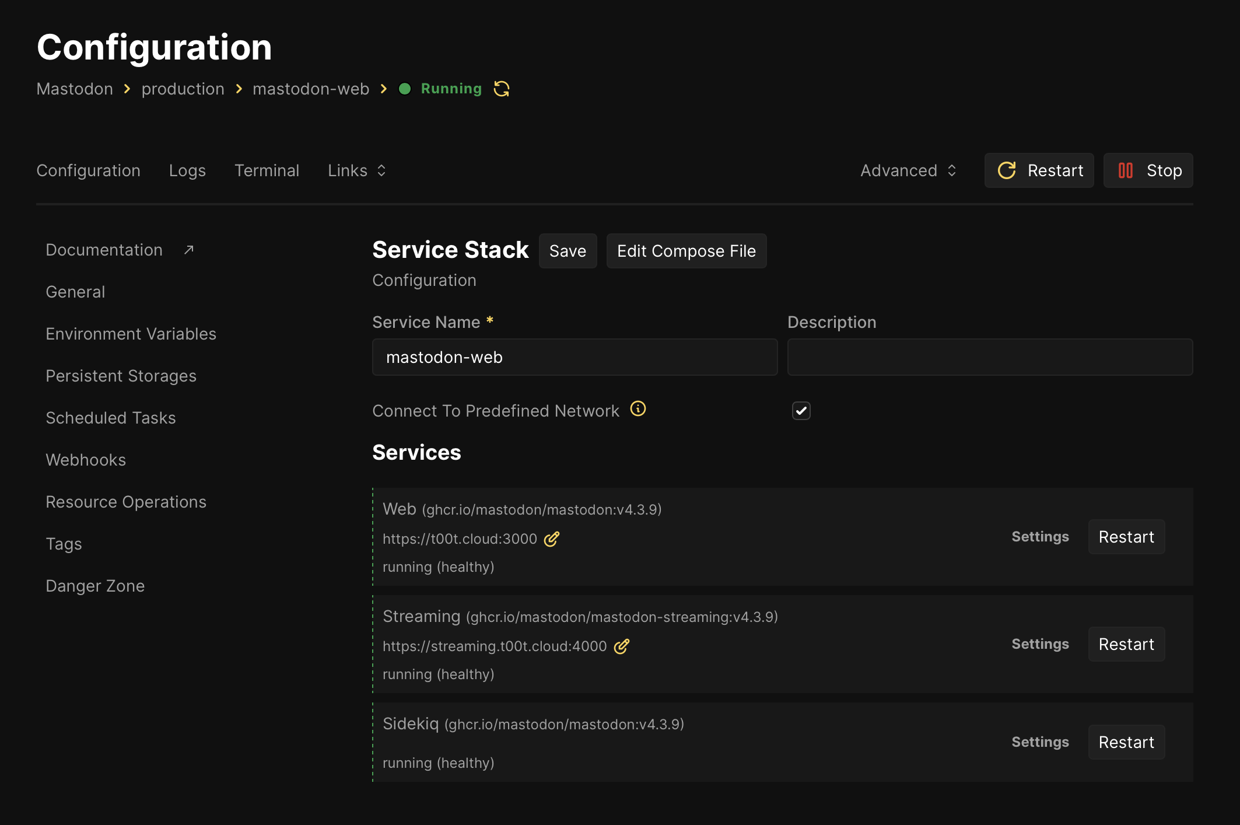Click the green status dot in the breadcrumb
The image size is (1240, 825).
[x=406, y=89]
